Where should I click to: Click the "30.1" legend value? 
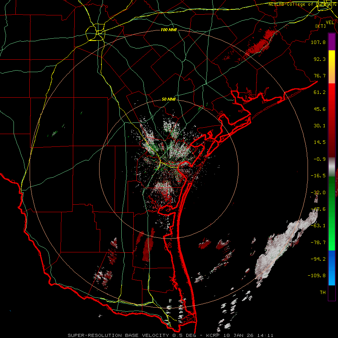[x=320, y=126]
